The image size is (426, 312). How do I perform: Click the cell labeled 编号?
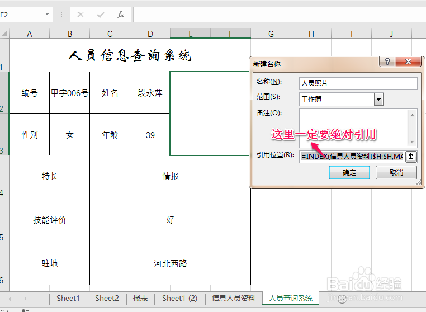coord(29,93)
